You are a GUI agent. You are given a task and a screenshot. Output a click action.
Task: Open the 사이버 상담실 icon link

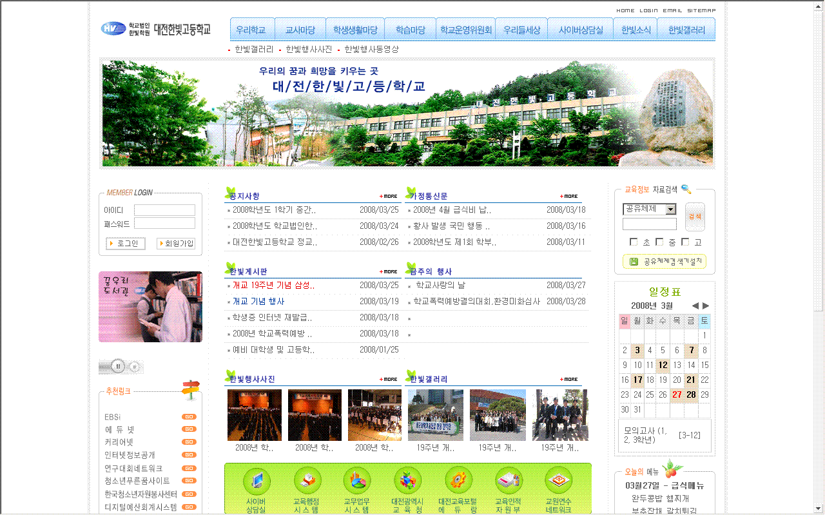(x=256, y=482)
